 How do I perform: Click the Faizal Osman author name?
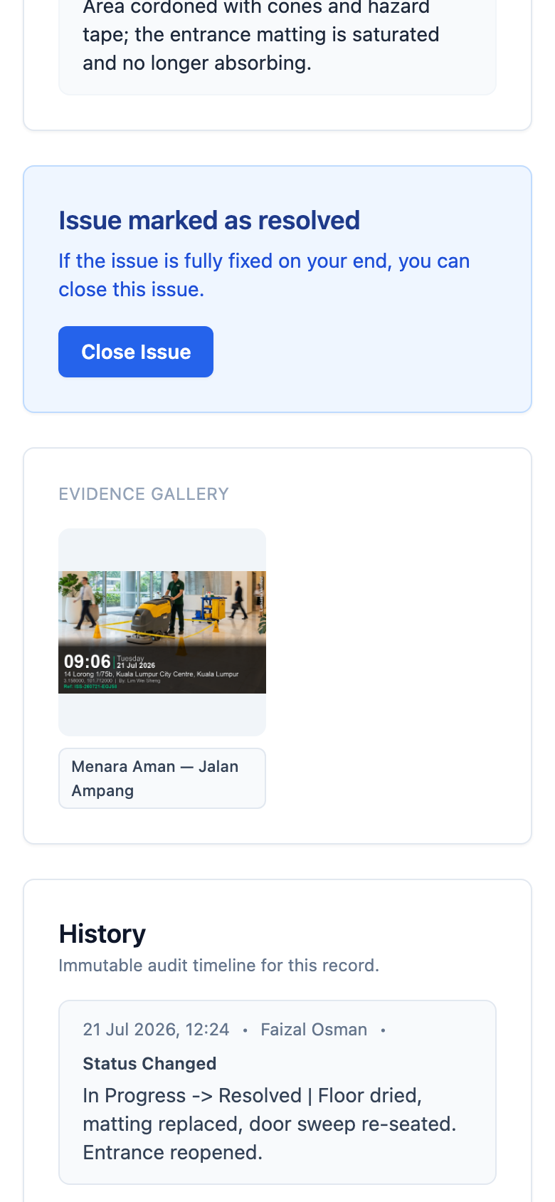pyautogui.click(x=314, y=1030)
